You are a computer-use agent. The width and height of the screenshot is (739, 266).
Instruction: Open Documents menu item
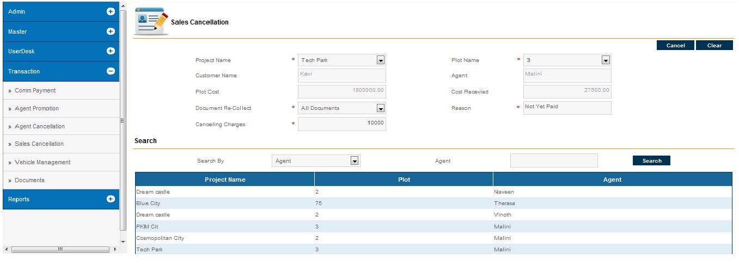click(29, 181)
